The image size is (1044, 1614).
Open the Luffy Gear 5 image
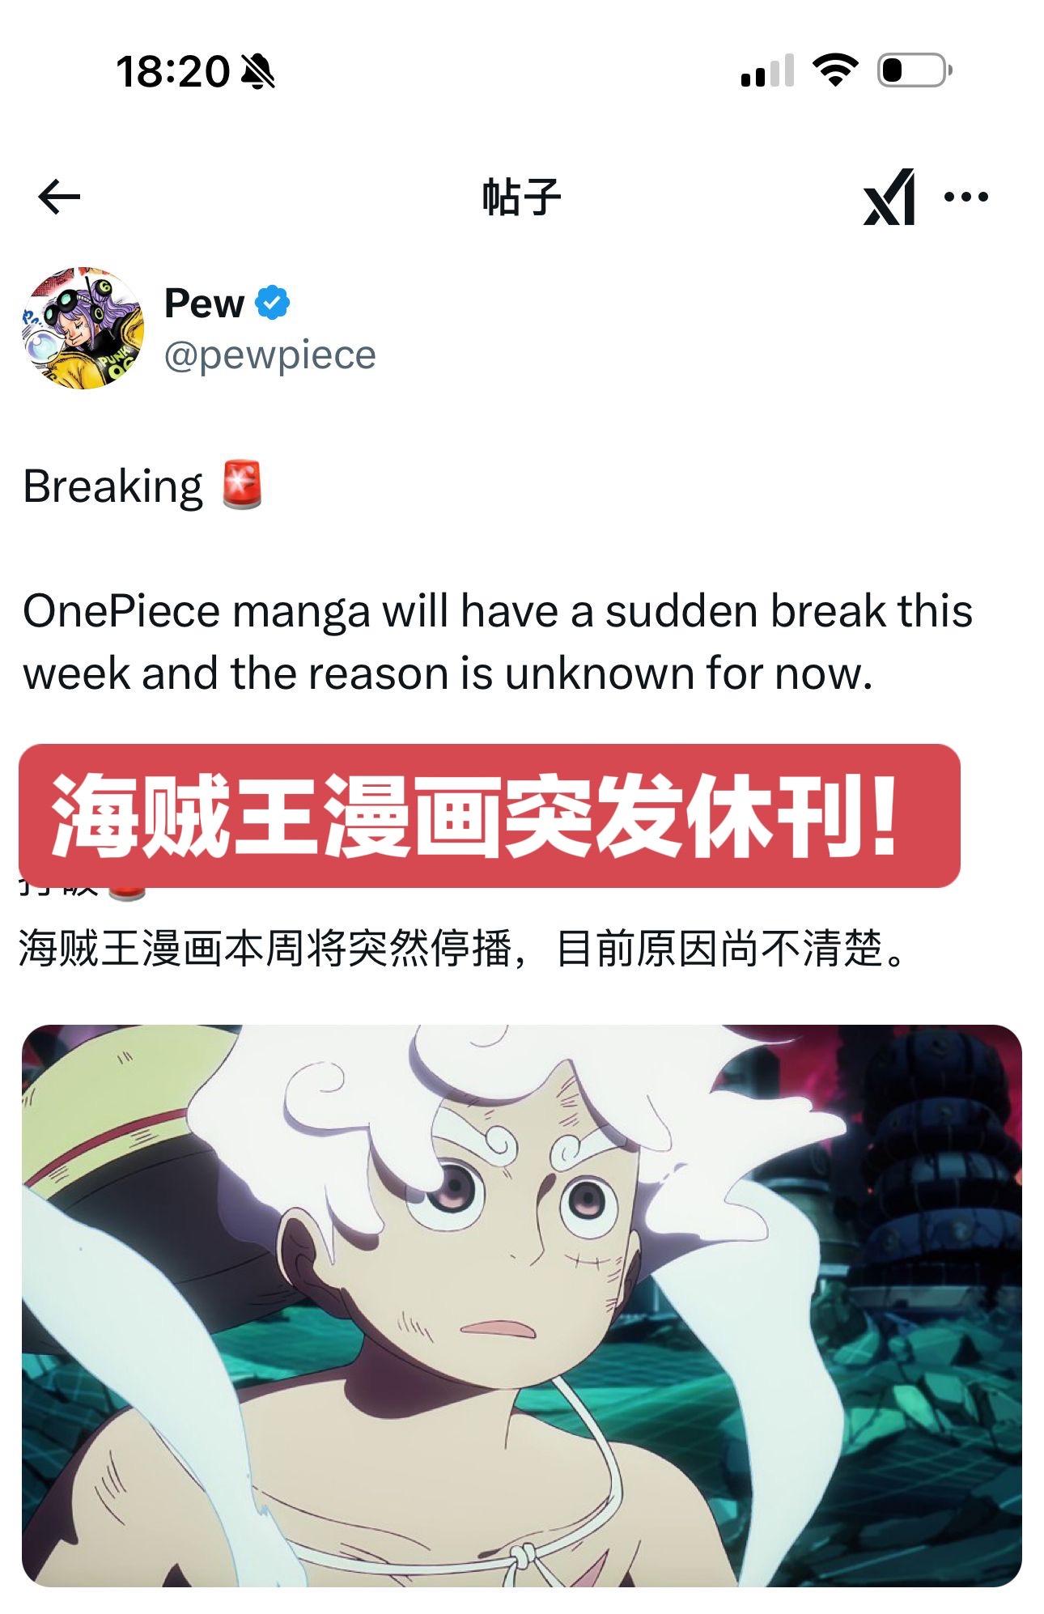[x=522, y=1306]
